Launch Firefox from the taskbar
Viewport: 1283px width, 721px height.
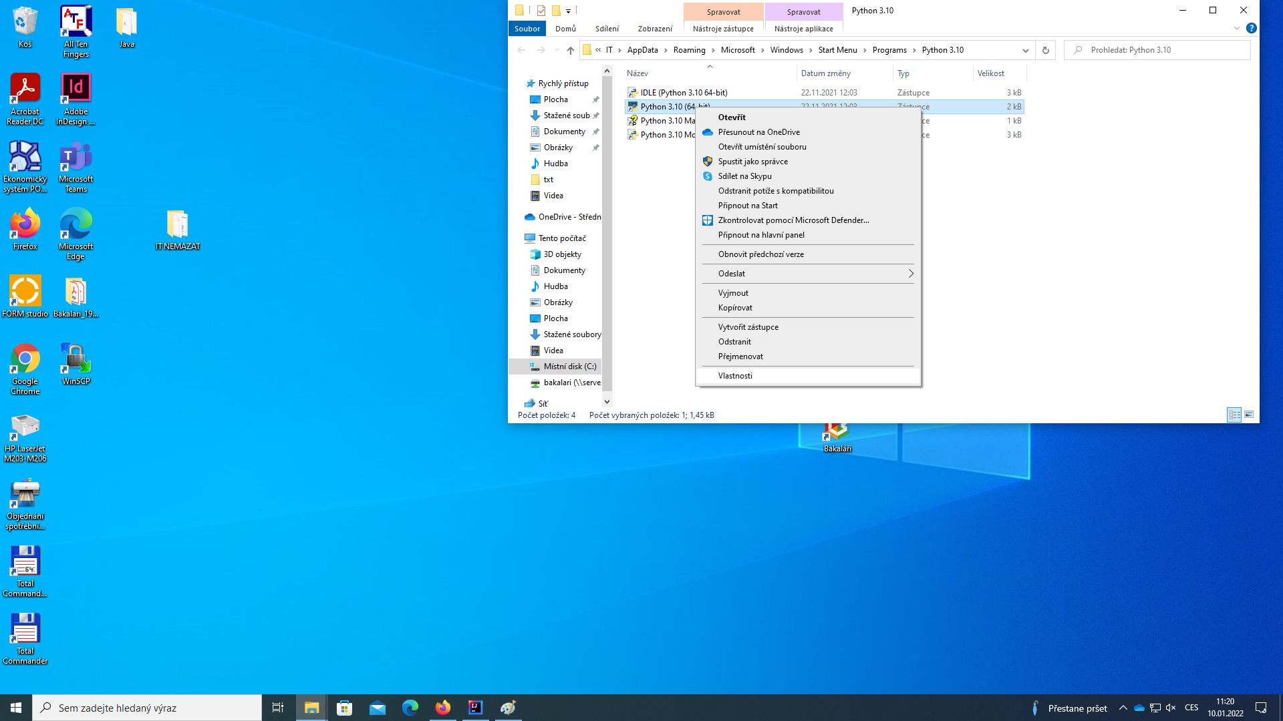pos(442,708)
